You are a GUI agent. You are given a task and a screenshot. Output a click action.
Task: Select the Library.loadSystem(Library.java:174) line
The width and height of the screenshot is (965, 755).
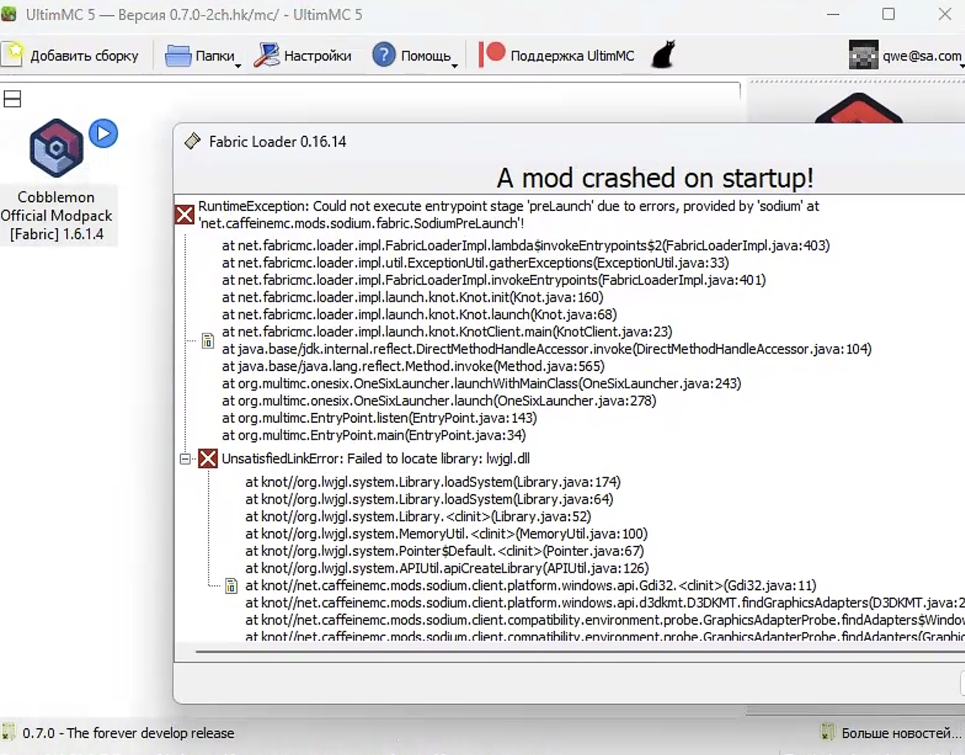coord(433,482)
